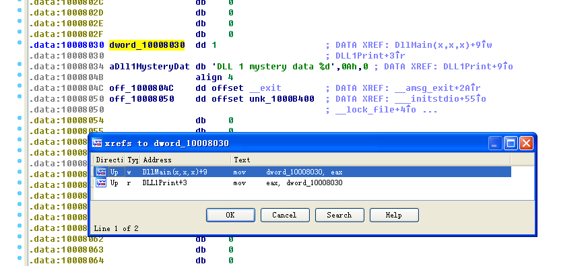Click 'offset __exit' operand

click(247, 88)
